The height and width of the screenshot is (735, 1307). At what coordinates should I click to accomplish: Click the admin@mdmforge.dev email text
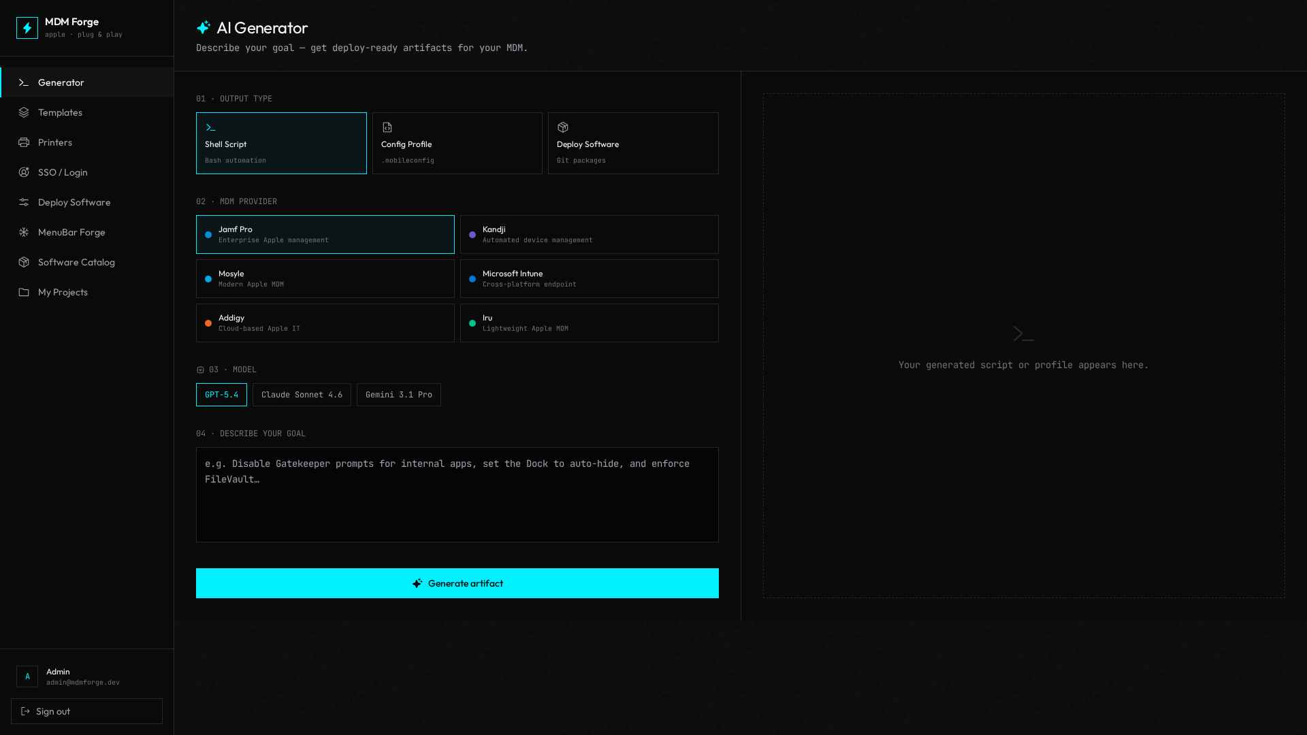83,683
